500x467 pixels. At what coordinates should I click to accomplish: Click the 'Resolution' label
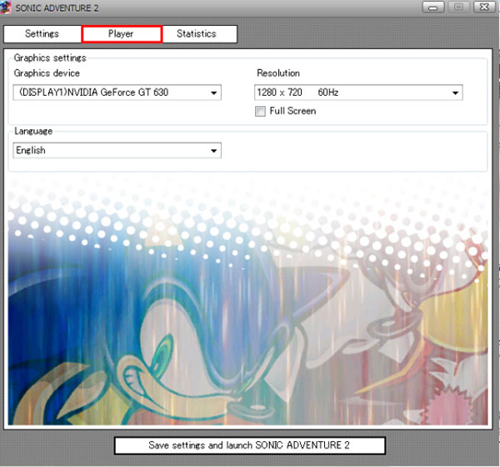pos(278,73)
